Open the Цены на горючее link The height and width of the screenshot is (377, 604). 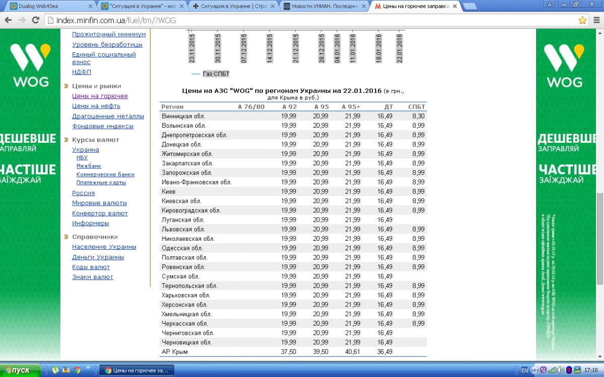pyautogui.click(x=100, y=96)
